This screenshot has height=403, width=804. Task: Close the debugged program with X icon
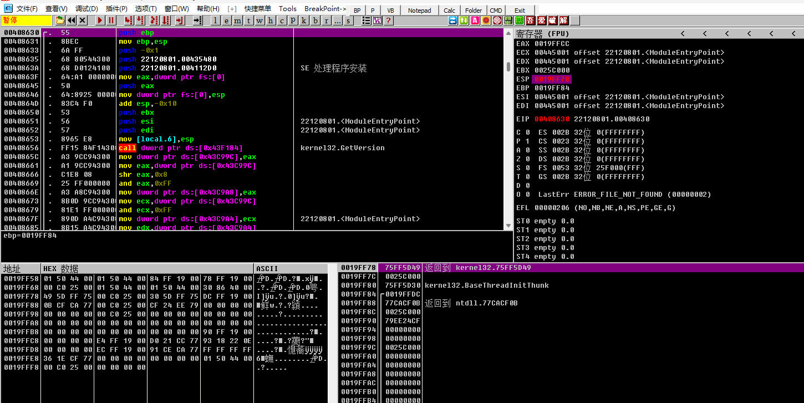click(83, 21)
